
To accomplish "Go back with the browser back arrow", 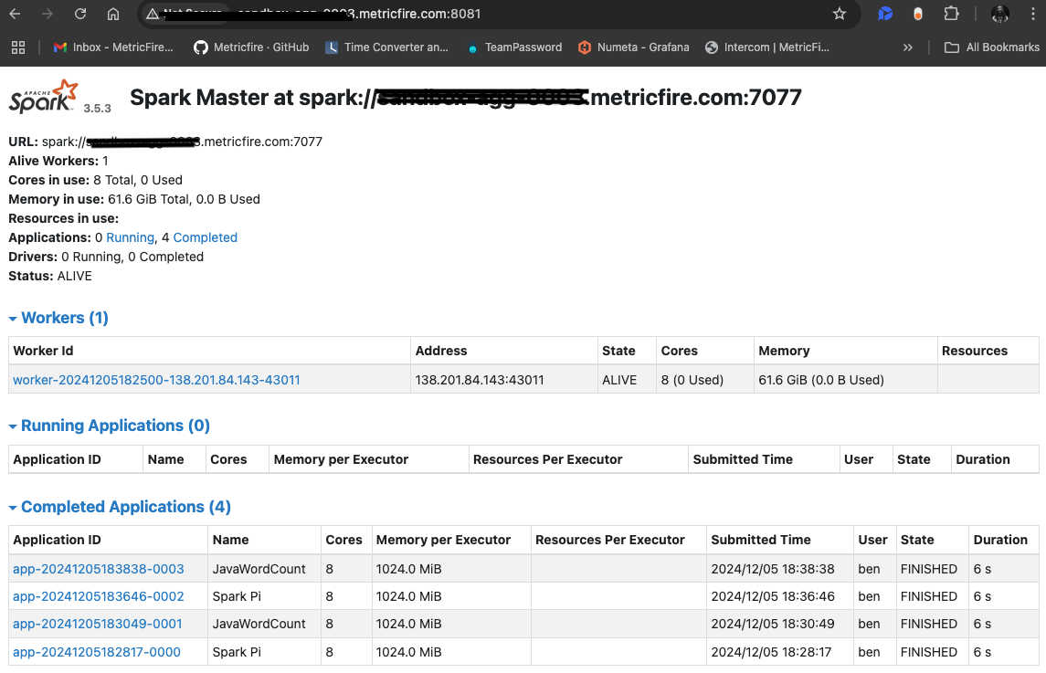I will pos(15,14).
